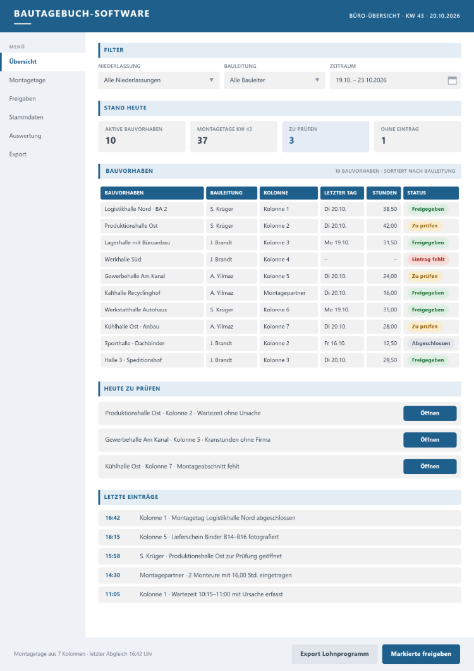Open Auswertung in the sidebar

tap(43, 135)
